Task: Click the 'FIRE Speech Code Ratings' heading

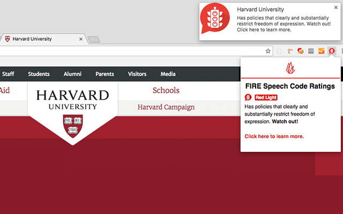Action: [290, 86]
